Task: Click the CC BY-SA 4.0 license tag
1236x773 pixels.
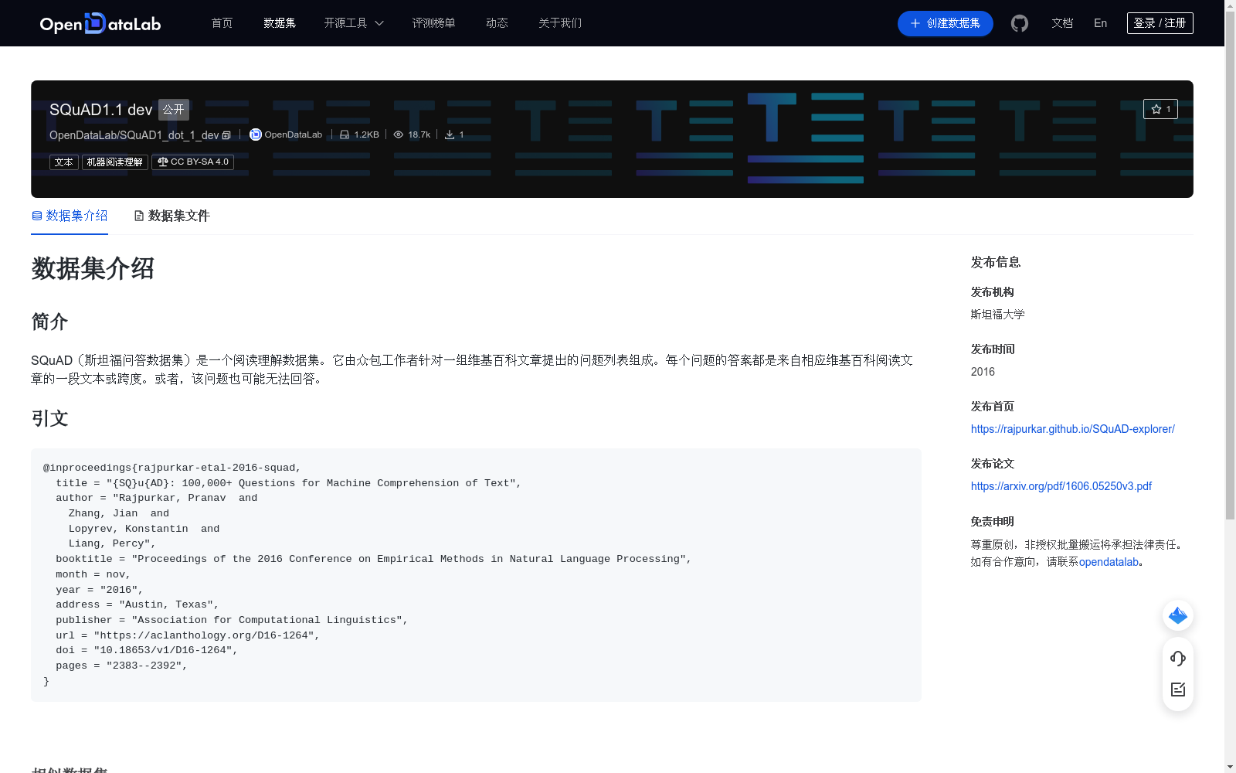Action: (x=193, y=162)
